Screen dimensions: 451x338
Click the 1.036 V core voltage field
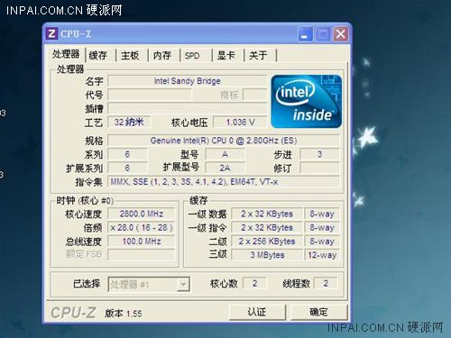click(240, 123)
